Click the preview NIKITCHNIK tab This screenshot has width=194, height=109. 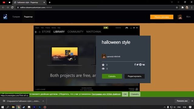[94, 32]
